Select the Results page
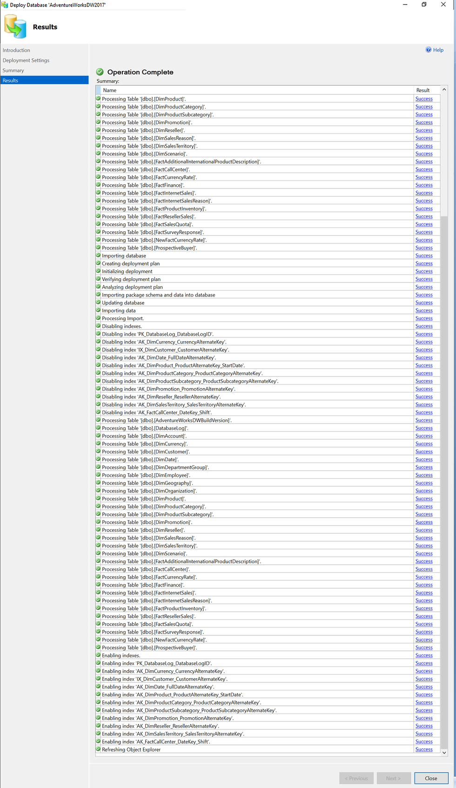 (x=44, y=81)
